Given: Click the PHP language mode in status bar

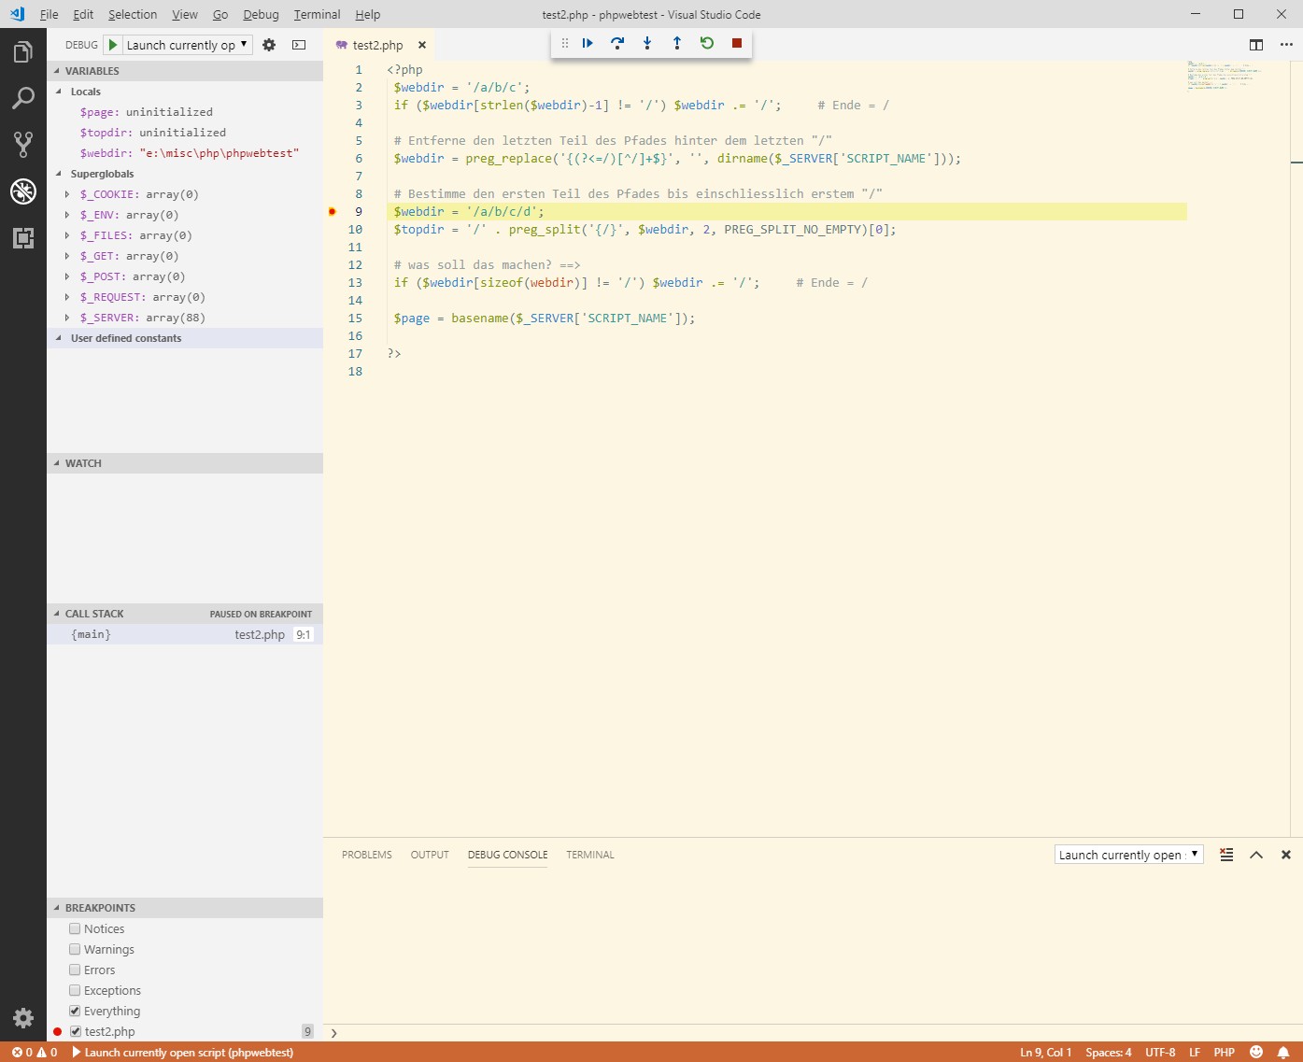Looking at the screenshot, I should [x=1225, y=1053].
